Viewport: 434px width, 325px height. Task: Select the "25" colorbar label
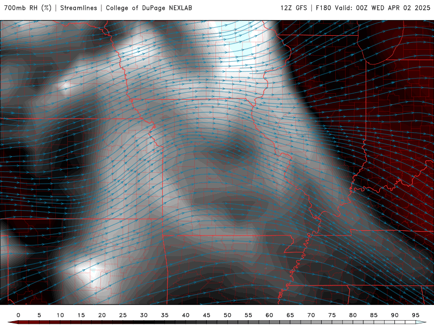123,315
